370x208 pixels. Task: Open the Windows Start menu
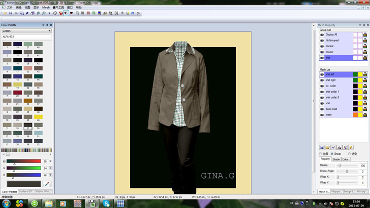pyautogui.click(x=6, y=203)
